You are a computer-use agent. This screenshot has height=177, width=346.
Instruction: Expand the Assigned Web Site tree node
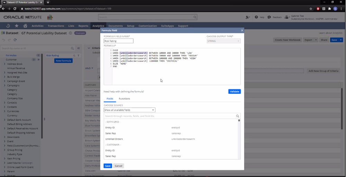click(x=4, y=73)
